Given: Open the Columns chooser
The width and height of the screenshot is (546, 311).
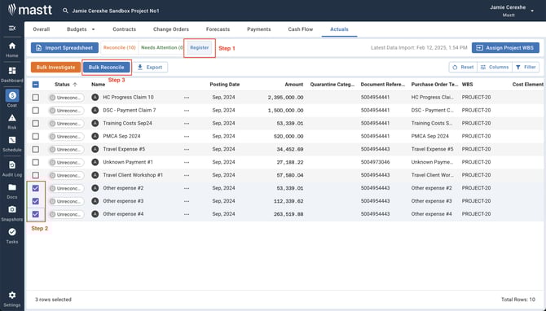Looking at the screenshot, I should coord(495,67).
